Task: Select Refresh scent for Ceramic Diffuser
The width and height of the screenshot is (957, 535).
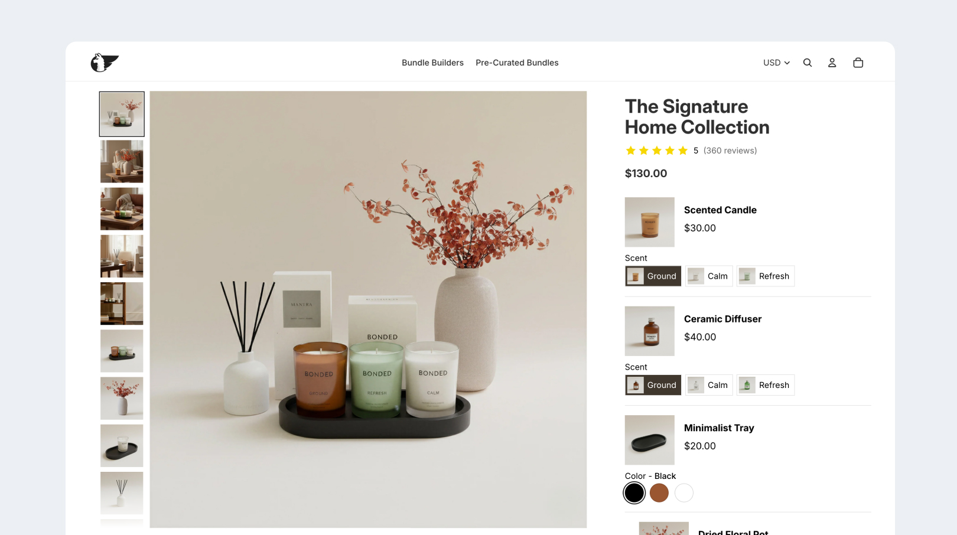Action: pos(766,385)
